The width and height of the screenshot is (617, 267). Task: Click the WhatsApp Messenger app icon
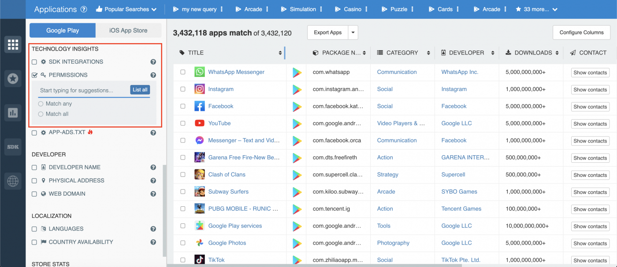coord(199,72)
